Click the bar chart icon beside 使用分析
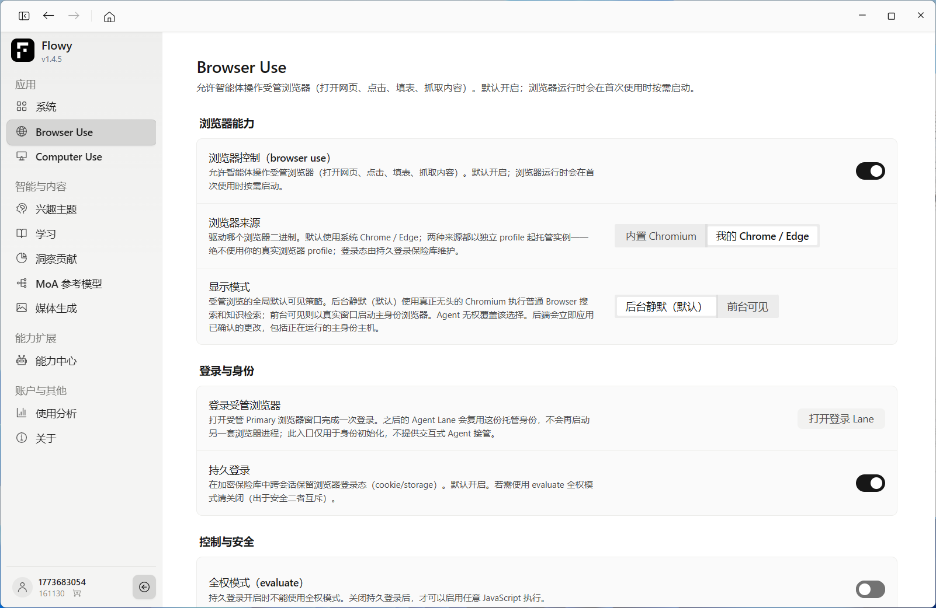This screenshot has height=608, width=936. pos(22,413)
